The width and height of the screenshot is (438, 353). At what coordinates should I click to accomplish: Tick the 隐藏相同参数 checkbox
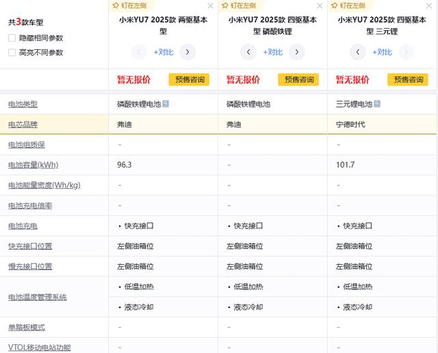click(12, 38)
